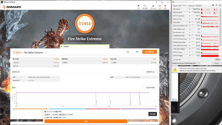Open the NVIDIA GeForce RTX 3070 Laptop GPU selector
Image resolution: width=222 pixels, height=125 pixels.
click(186, 63)
